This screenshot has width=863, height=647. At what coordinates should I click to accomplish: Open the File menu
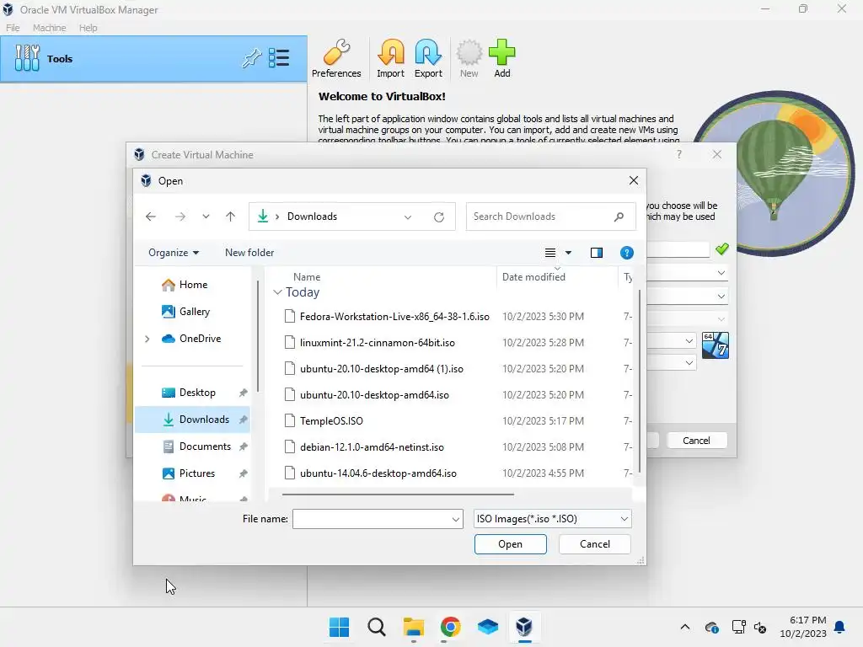tap(13, 28)
